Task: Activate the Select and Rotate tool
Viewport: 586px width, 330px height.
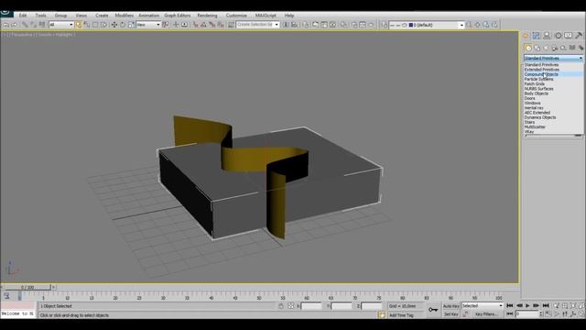Action: pyautogui.click(x=123, y=25)
